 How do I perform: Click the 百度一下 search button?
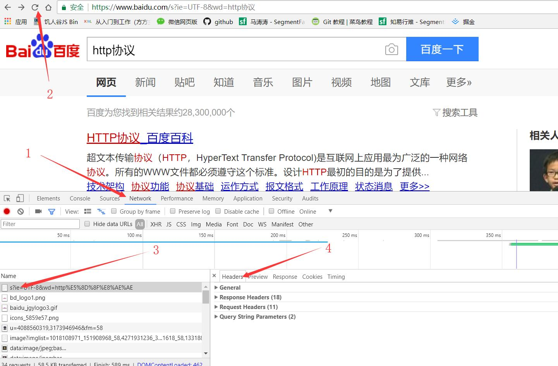pos(442,49)
